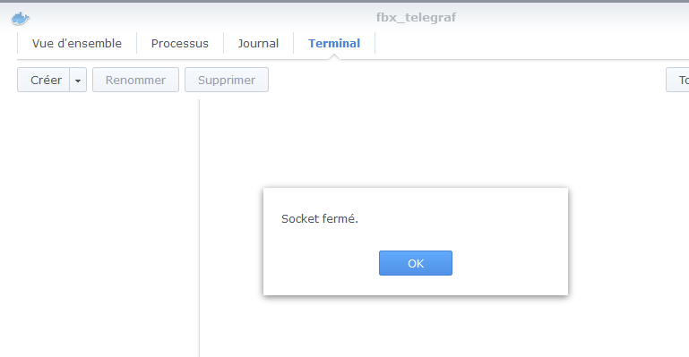Click empty toolbar space right of Supprimer
The image size is (689, 357).
466,80
